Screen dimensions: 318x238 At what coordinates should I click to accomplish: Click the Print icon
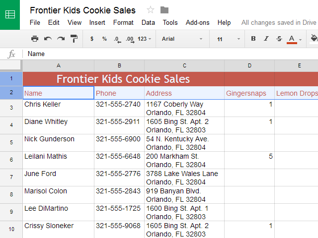[x=35, y=39]
